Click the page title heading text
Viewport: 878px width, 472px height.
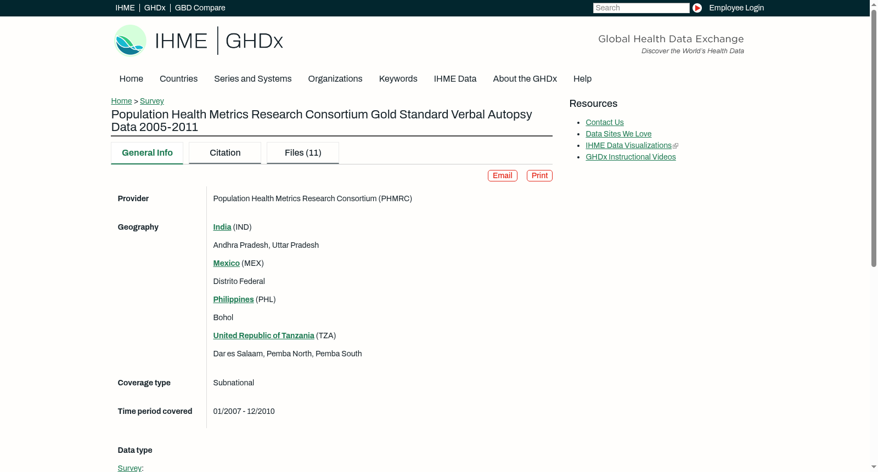click(322, 121)
